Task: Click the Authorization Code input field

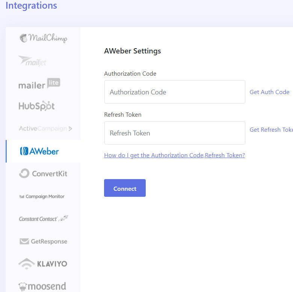Action: click(175, 92)
